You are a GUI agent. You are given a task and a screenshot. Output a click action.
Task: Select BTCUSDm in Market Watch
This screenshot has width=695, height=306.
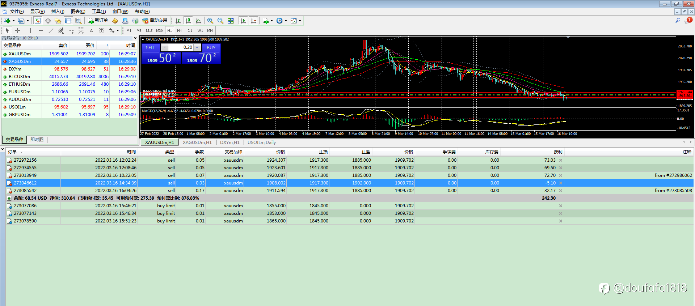click(x=69, y=77)
